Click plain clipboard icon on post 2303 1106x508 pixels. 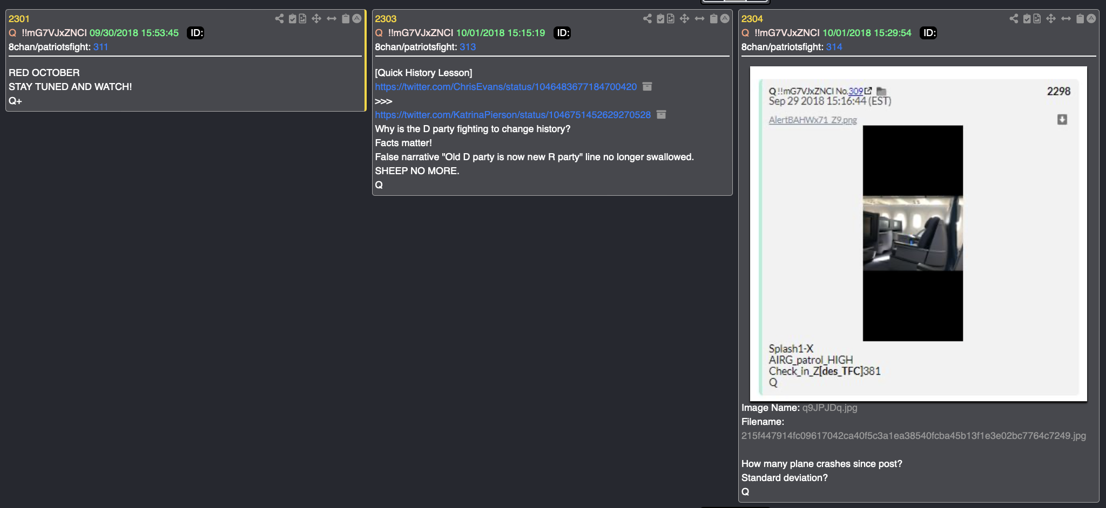coord(713,19)
